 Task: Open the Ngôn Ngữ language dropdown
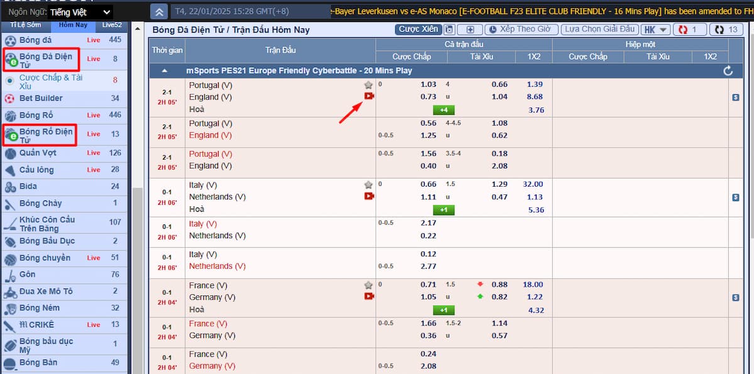80,12
